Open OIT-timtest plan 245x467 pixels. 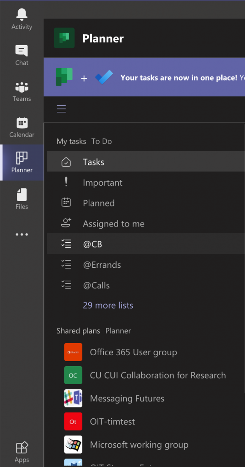112,421
